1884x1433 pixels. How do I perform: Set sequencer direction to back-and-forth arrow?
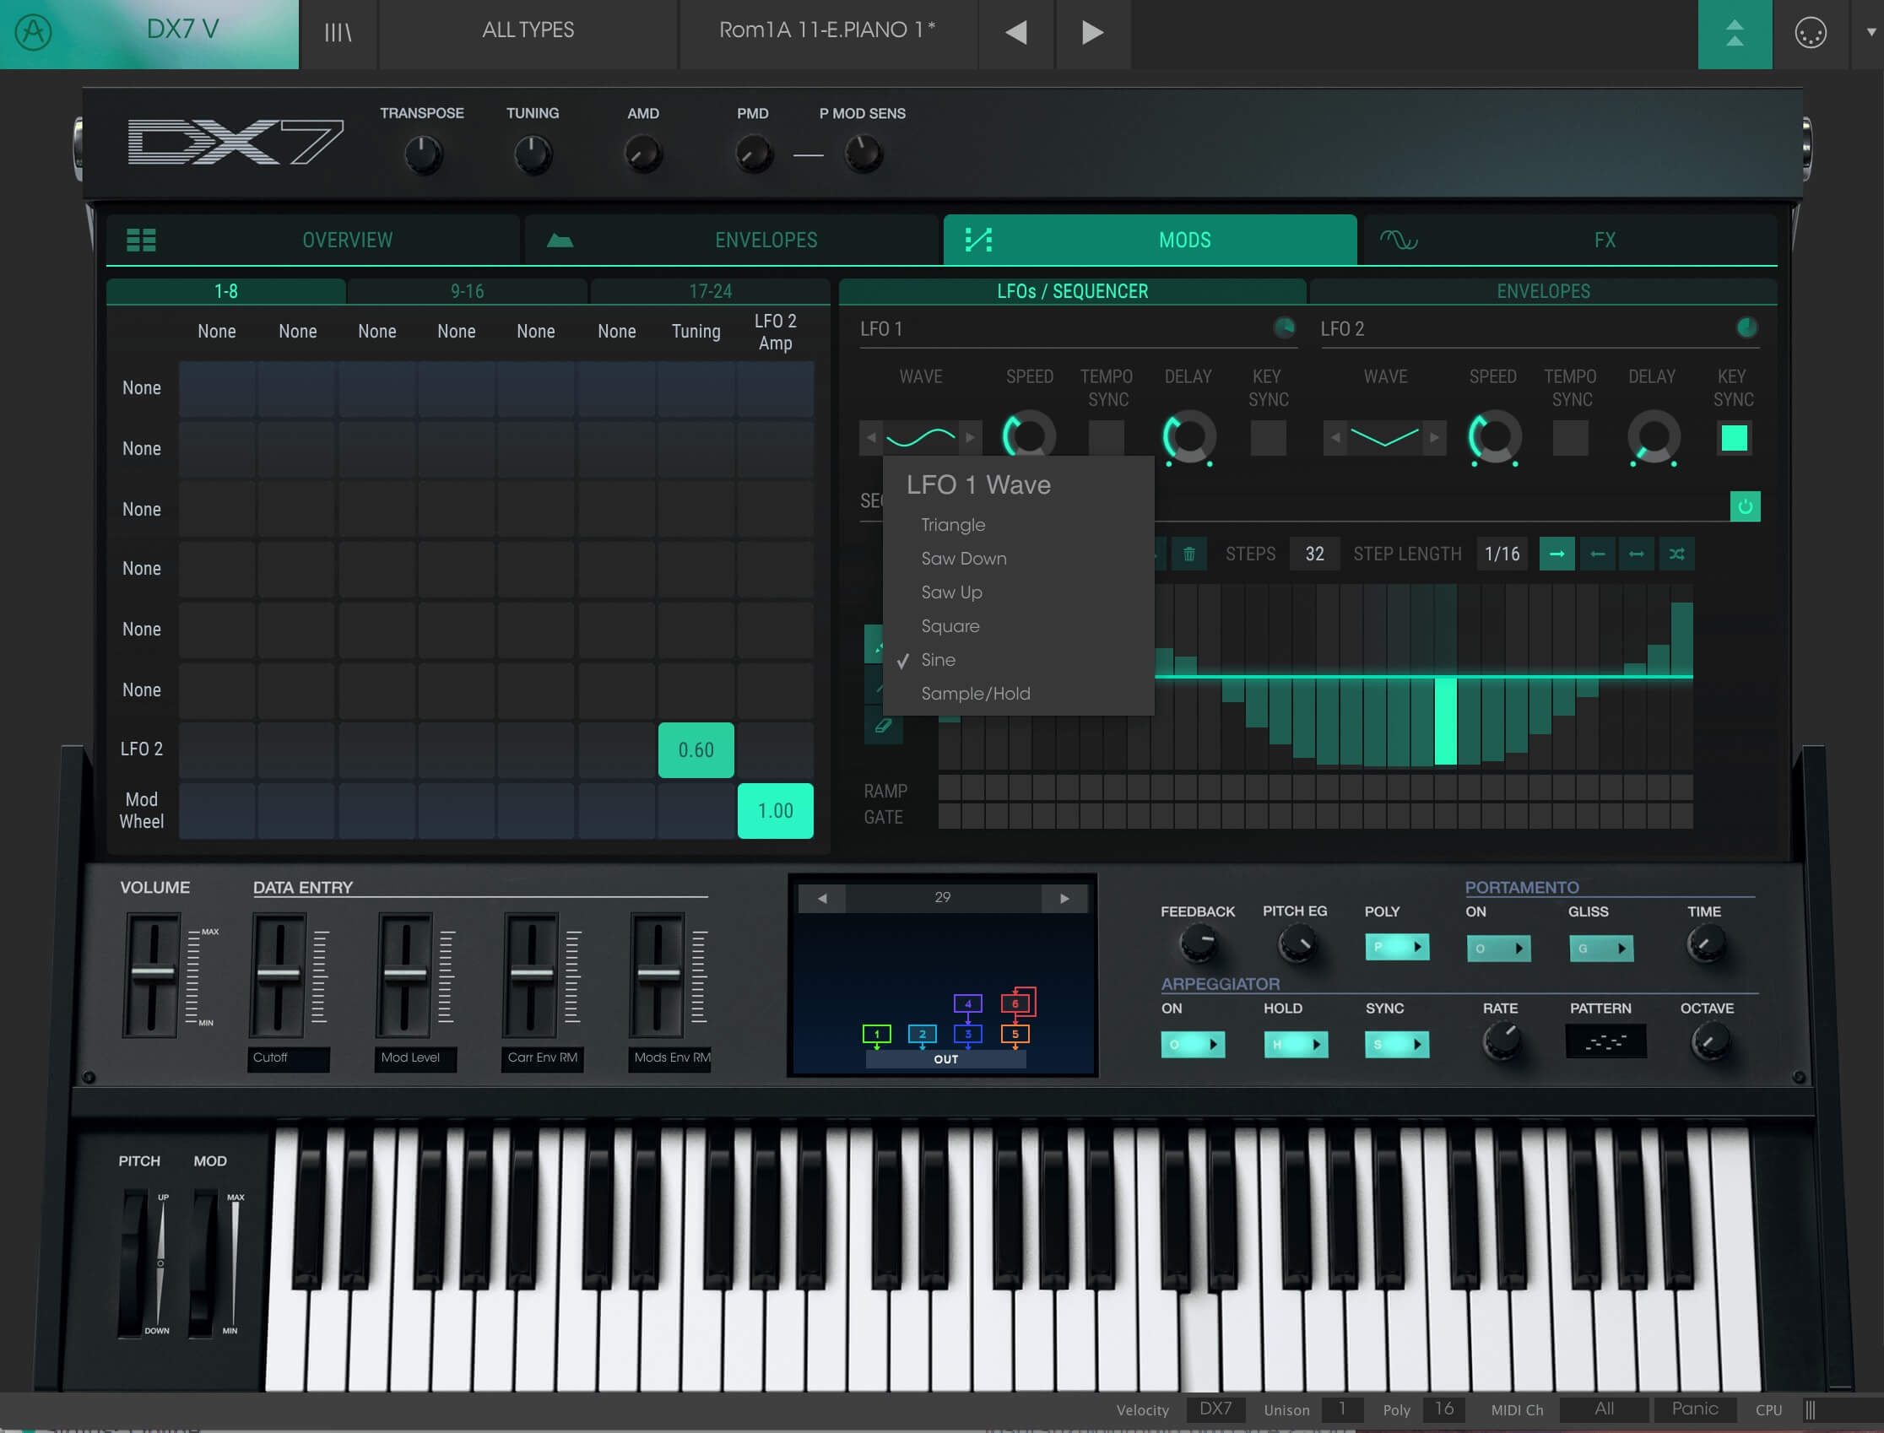click(1637, 554)
